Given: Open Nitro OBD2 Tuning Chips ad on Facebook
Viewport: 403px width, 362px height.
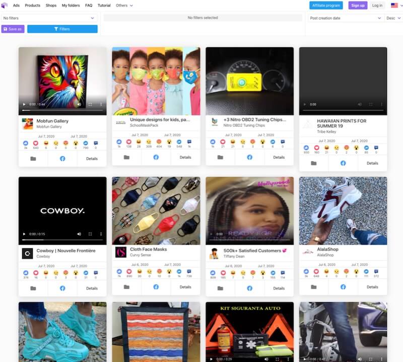Looking at the screenshot, I should pos(249,157).
